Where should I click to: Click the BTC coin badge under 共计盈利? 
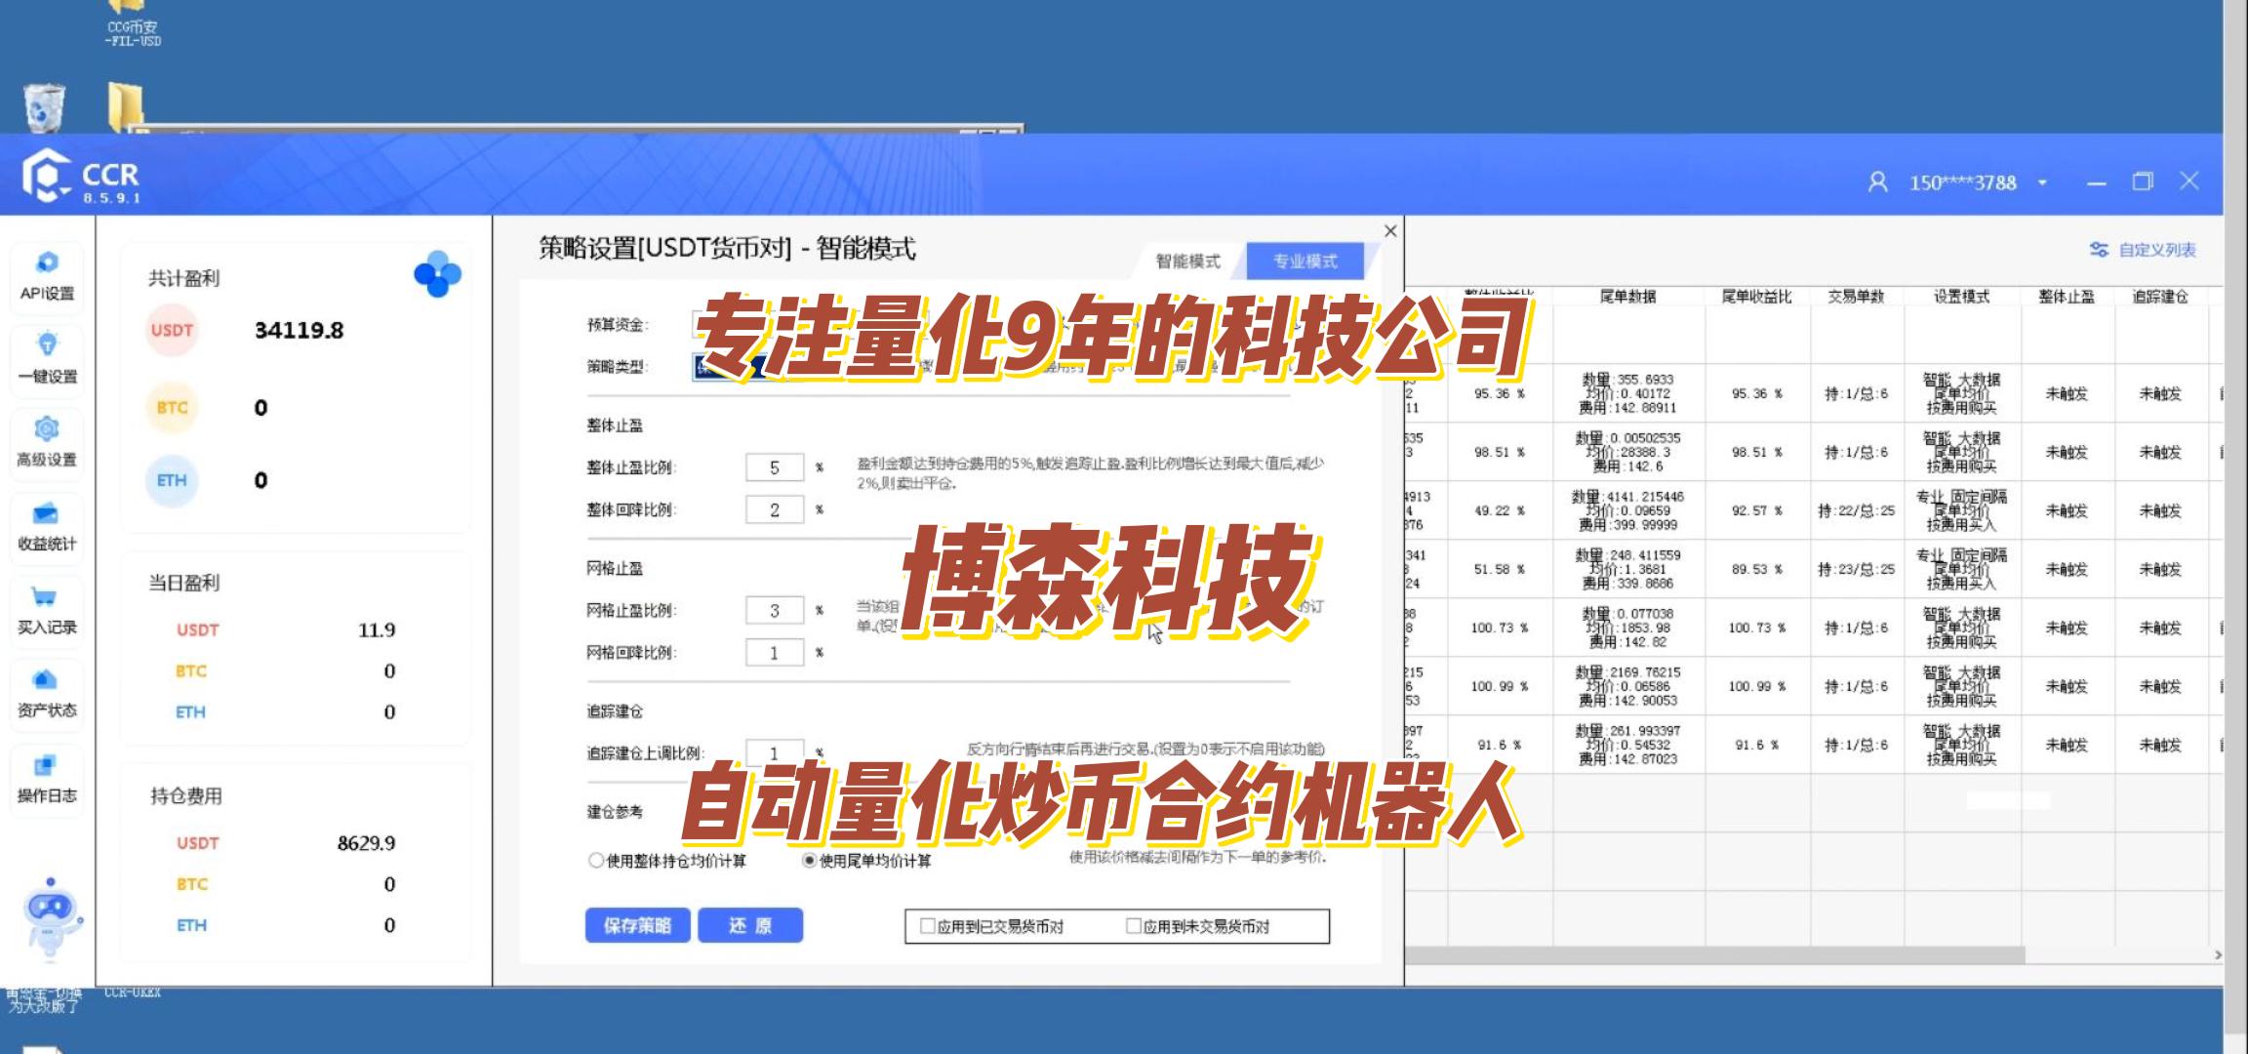[172, 407]
